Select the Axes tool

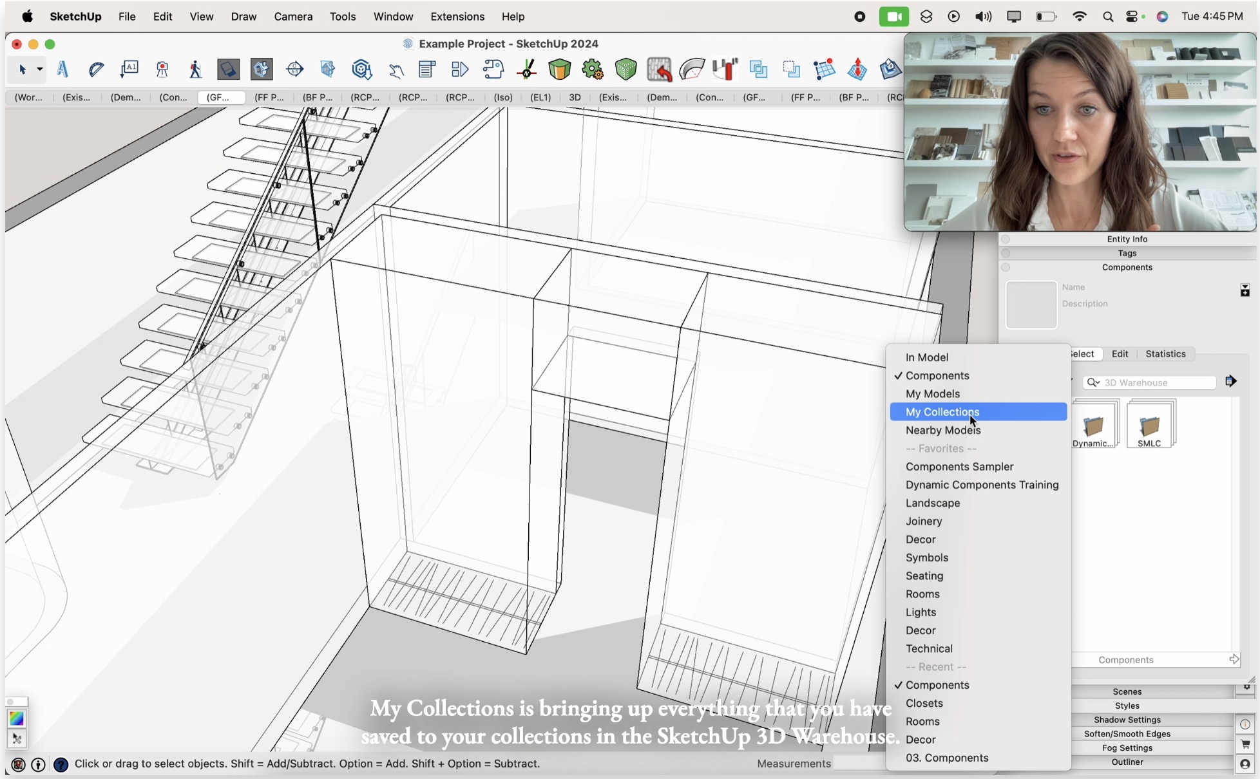[526, 69]
